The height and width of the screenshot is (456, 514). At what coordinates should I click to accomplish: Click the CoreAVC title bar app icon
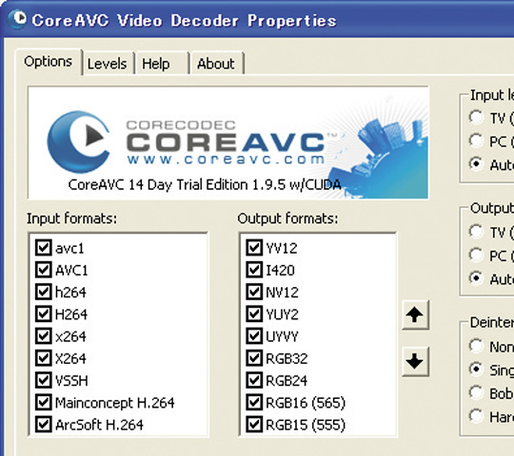17,19
